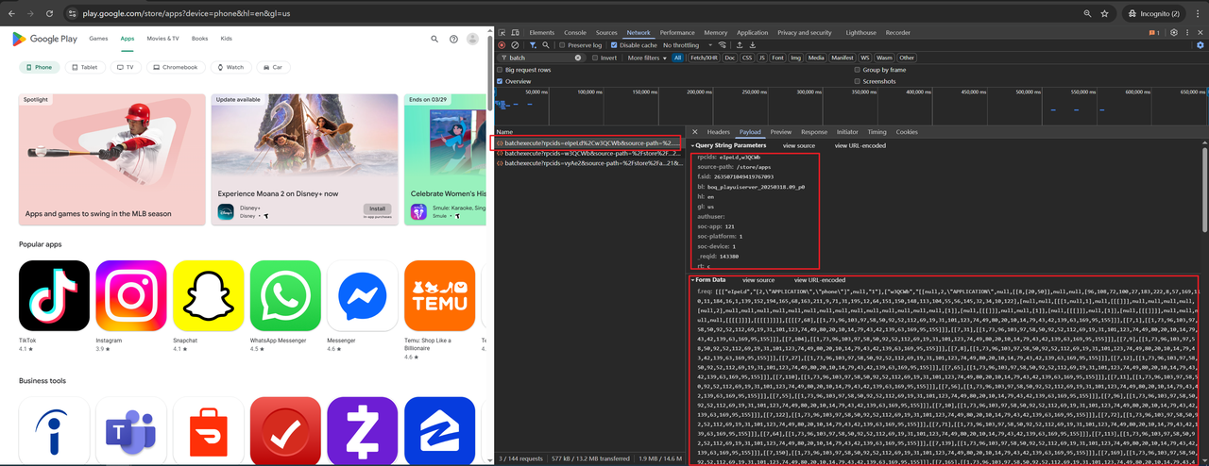Click view source next to Query String Parameters
This screenshot has height=466, width=1209.
point(799,145)
